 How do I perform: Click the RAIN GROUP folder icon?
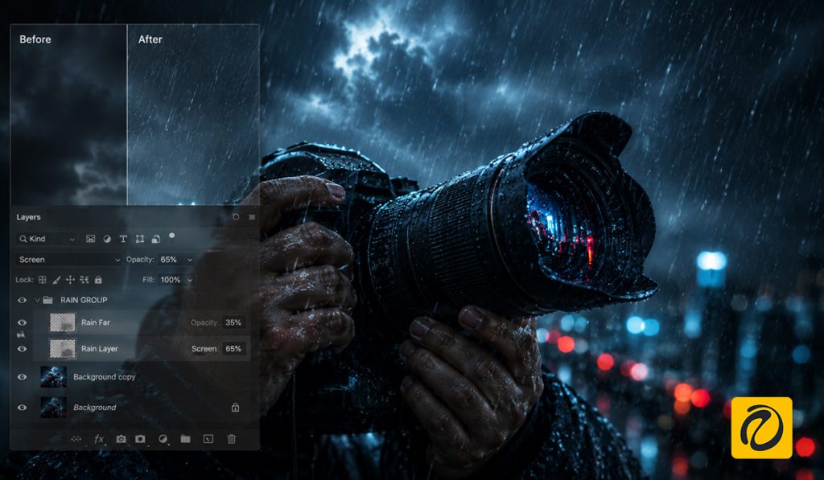[47, 300]
